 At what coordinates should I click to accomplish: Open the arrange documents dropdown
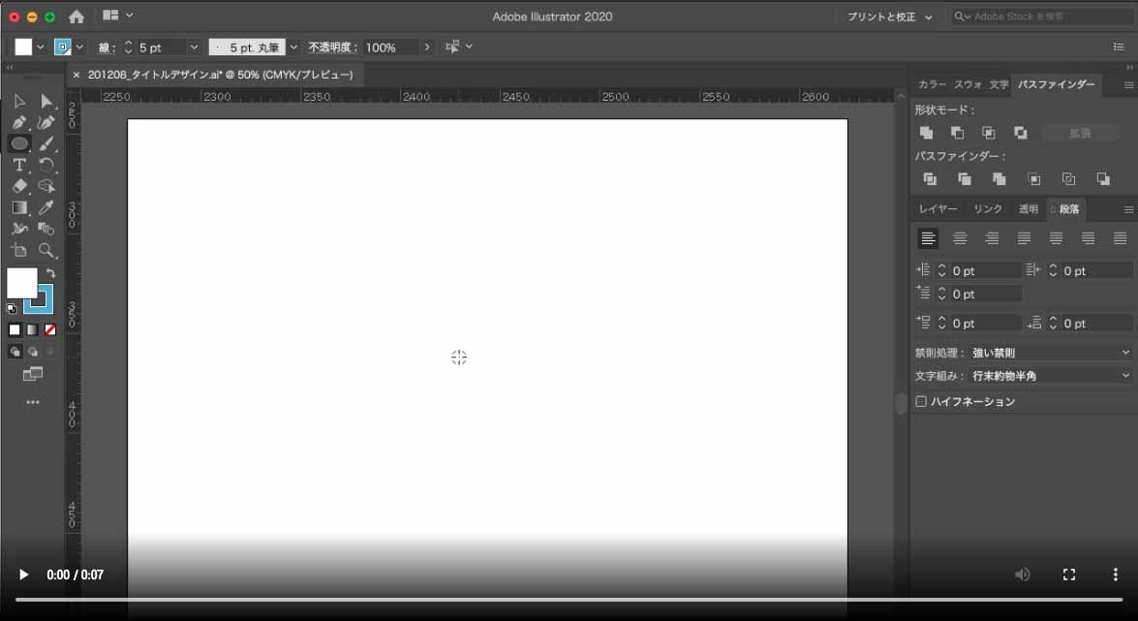[x=117, y=16]
